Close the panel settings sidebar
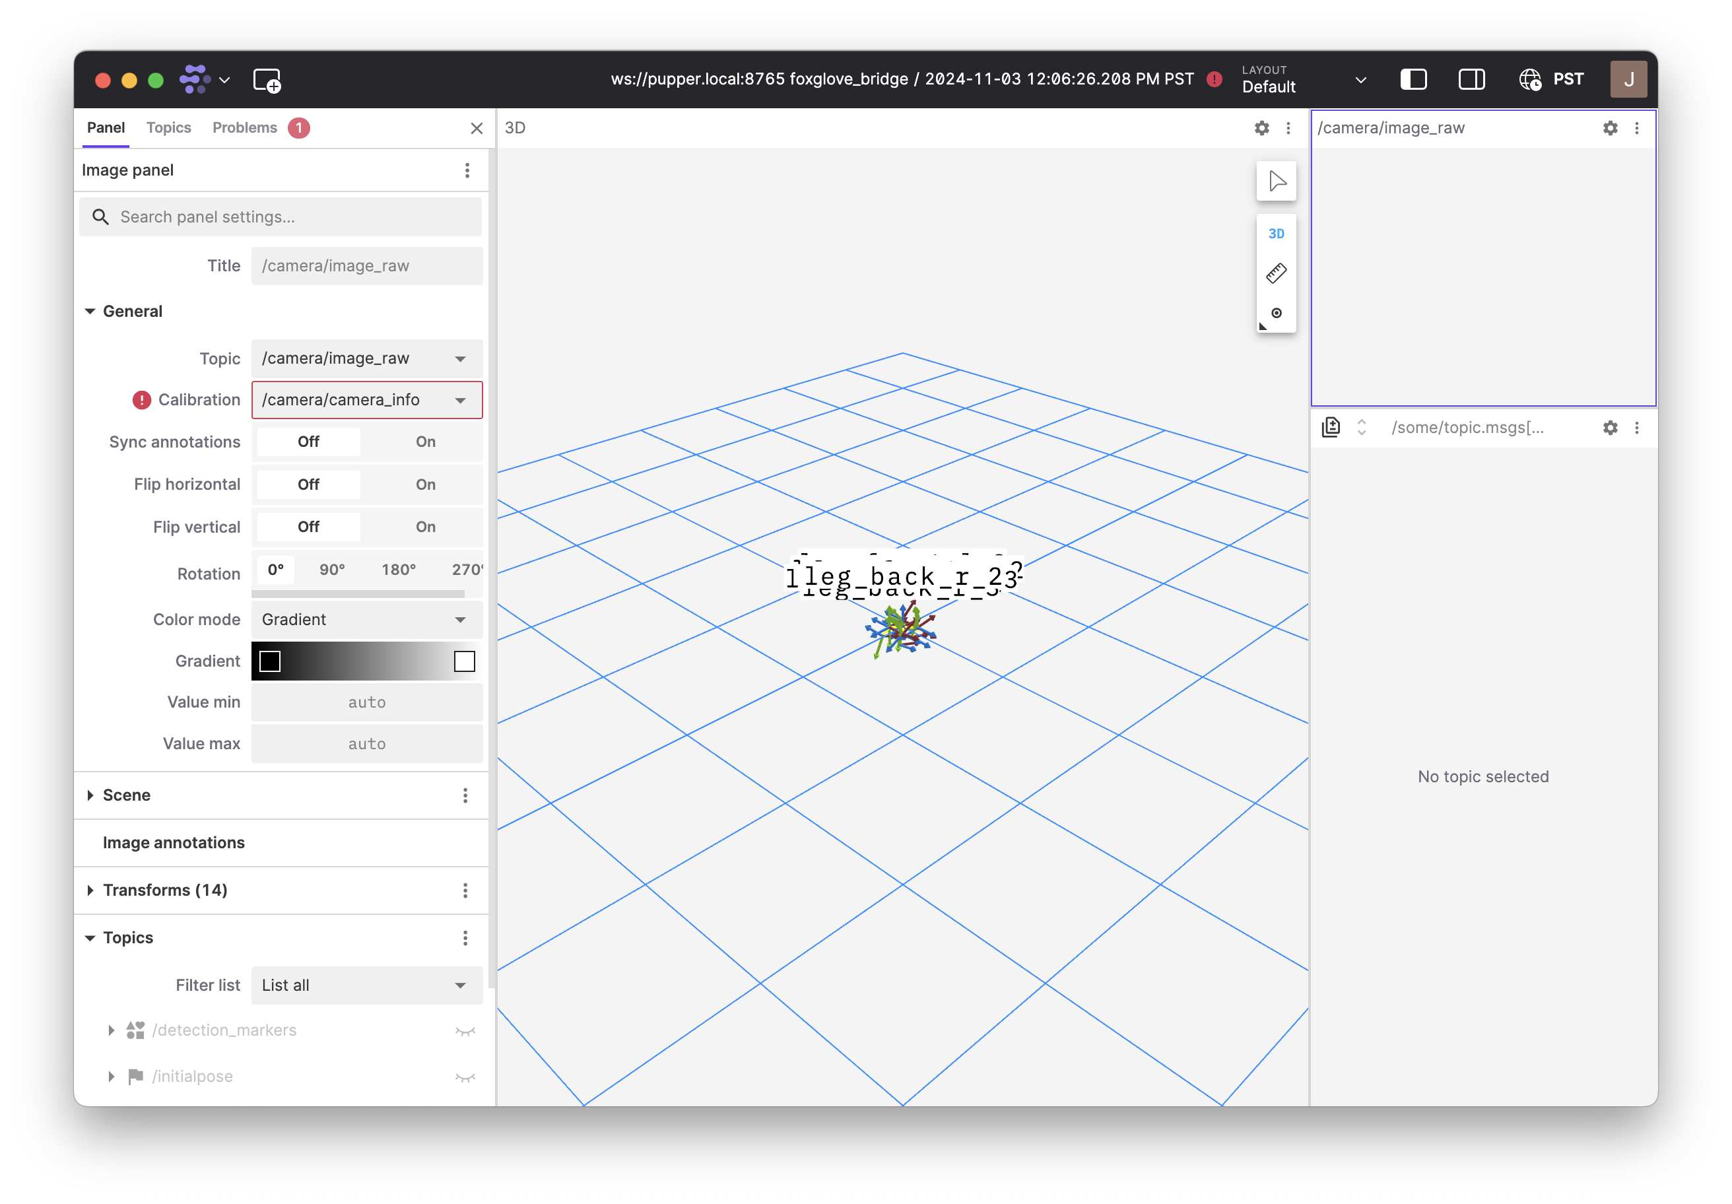 coord(476,128)
